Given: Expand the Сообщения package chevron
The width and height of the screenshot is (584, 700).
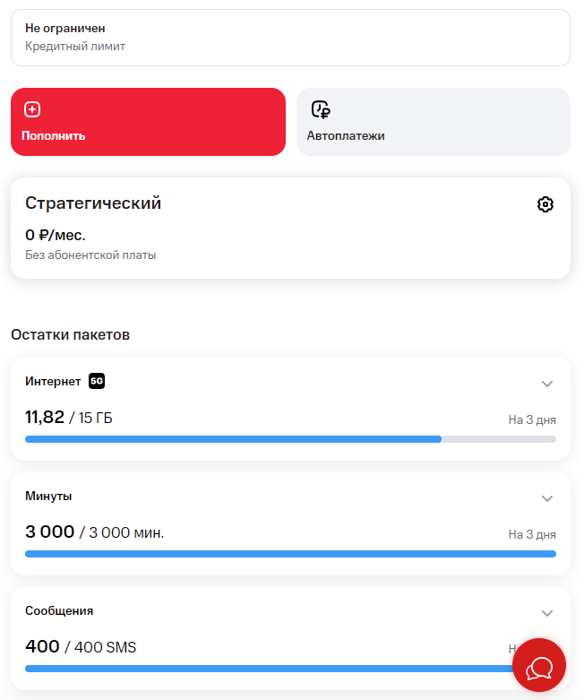Looking at the screenshot, I should pos(547,613).
